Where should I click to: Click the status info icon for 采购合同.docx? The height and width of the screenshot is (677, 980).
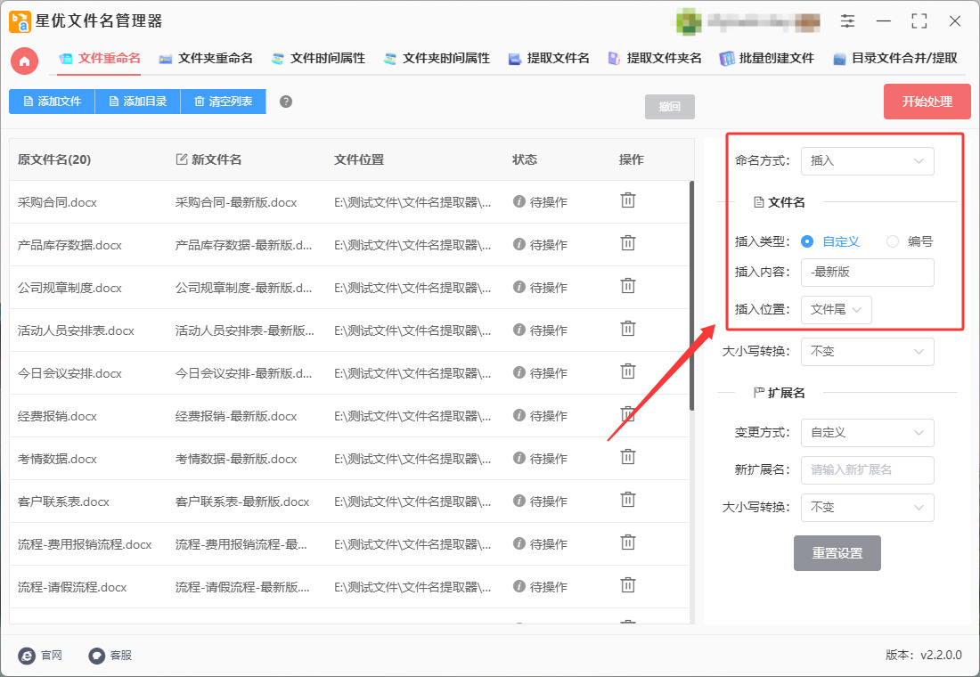click(x=519, y=201)
